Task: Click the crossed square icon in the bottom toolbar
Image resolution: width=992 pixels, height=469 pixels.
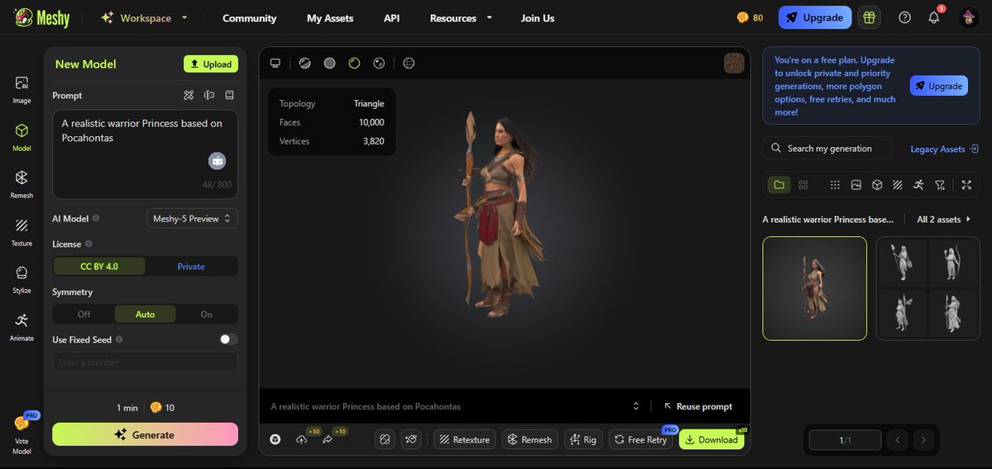Action: point(384,439)
